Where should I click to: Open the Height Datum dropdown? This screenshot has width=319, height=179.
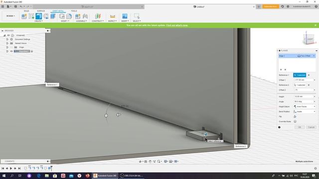pyautogui.click(x=305, y=106)
